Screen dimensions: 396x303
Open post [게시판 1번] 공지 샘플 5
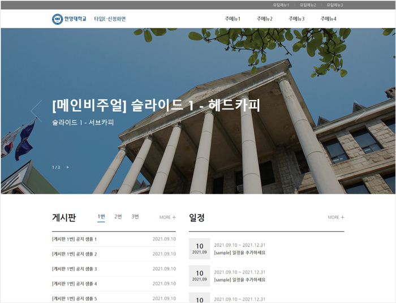click(74, 298)
